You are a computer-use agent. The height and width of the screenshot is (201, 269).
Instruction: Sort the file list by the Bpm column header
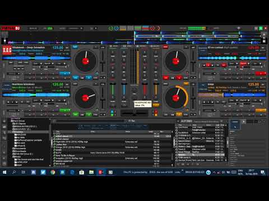point(162,132)
